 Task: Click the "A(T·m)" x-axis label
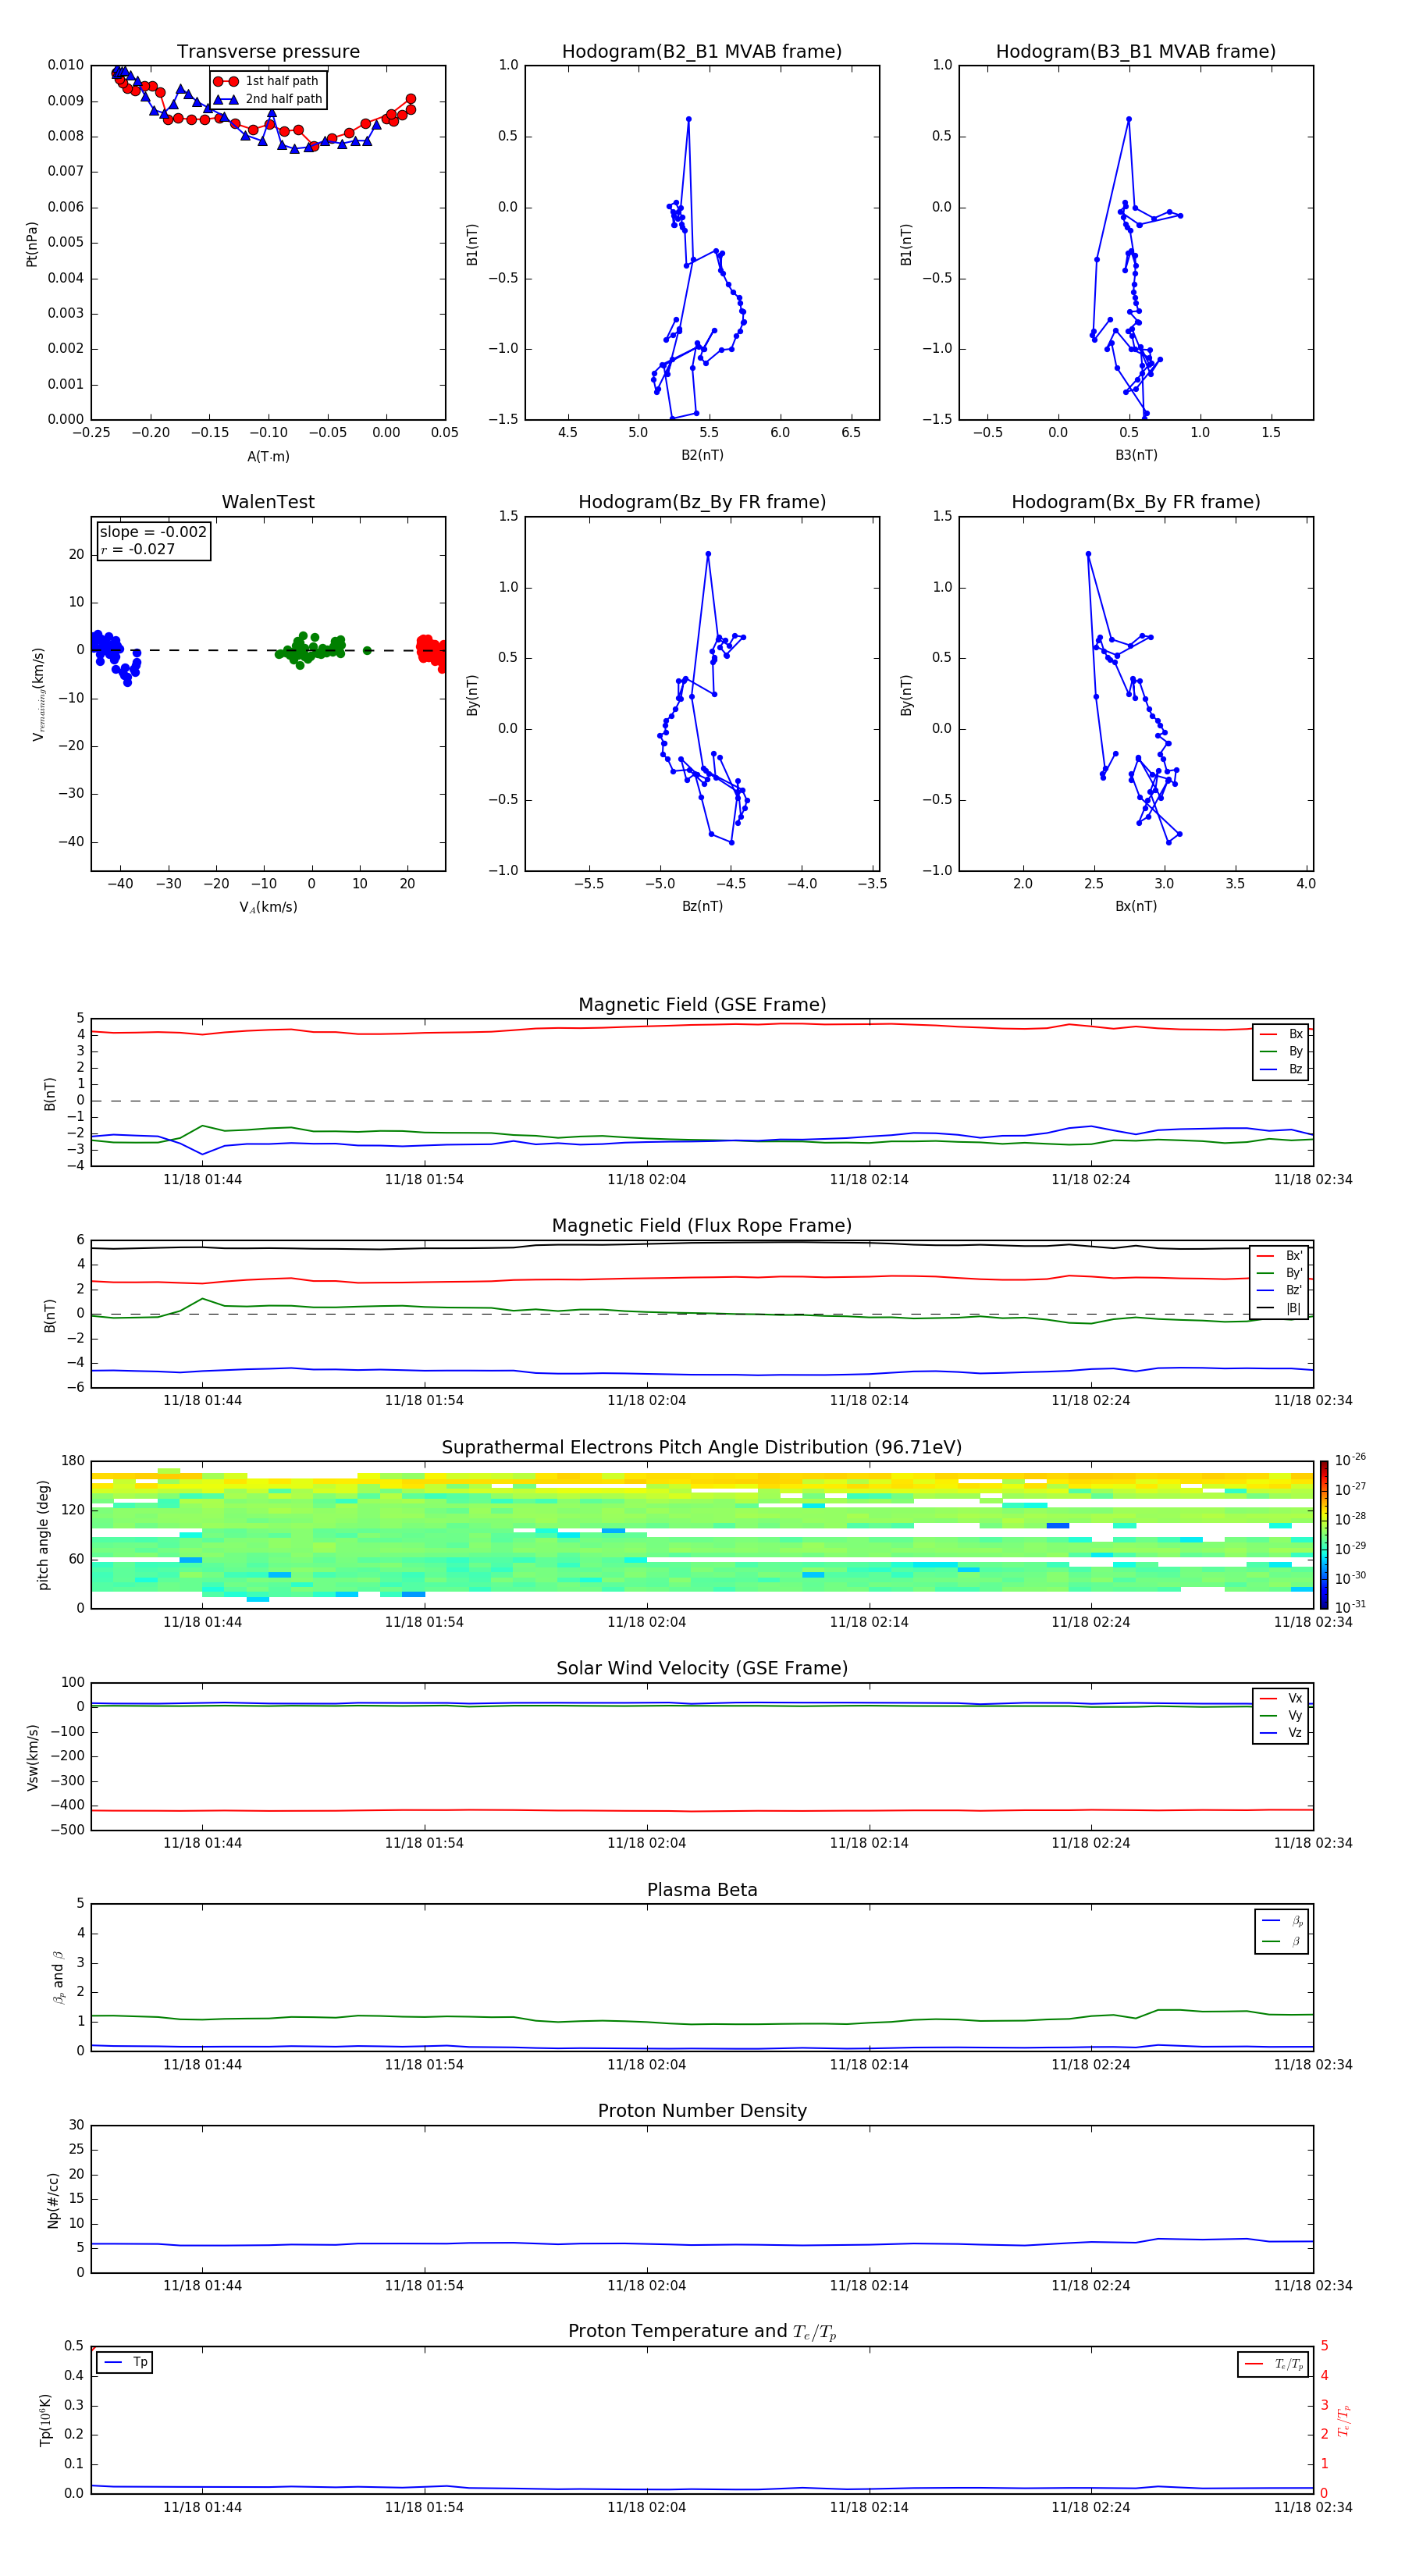[268, 457]
